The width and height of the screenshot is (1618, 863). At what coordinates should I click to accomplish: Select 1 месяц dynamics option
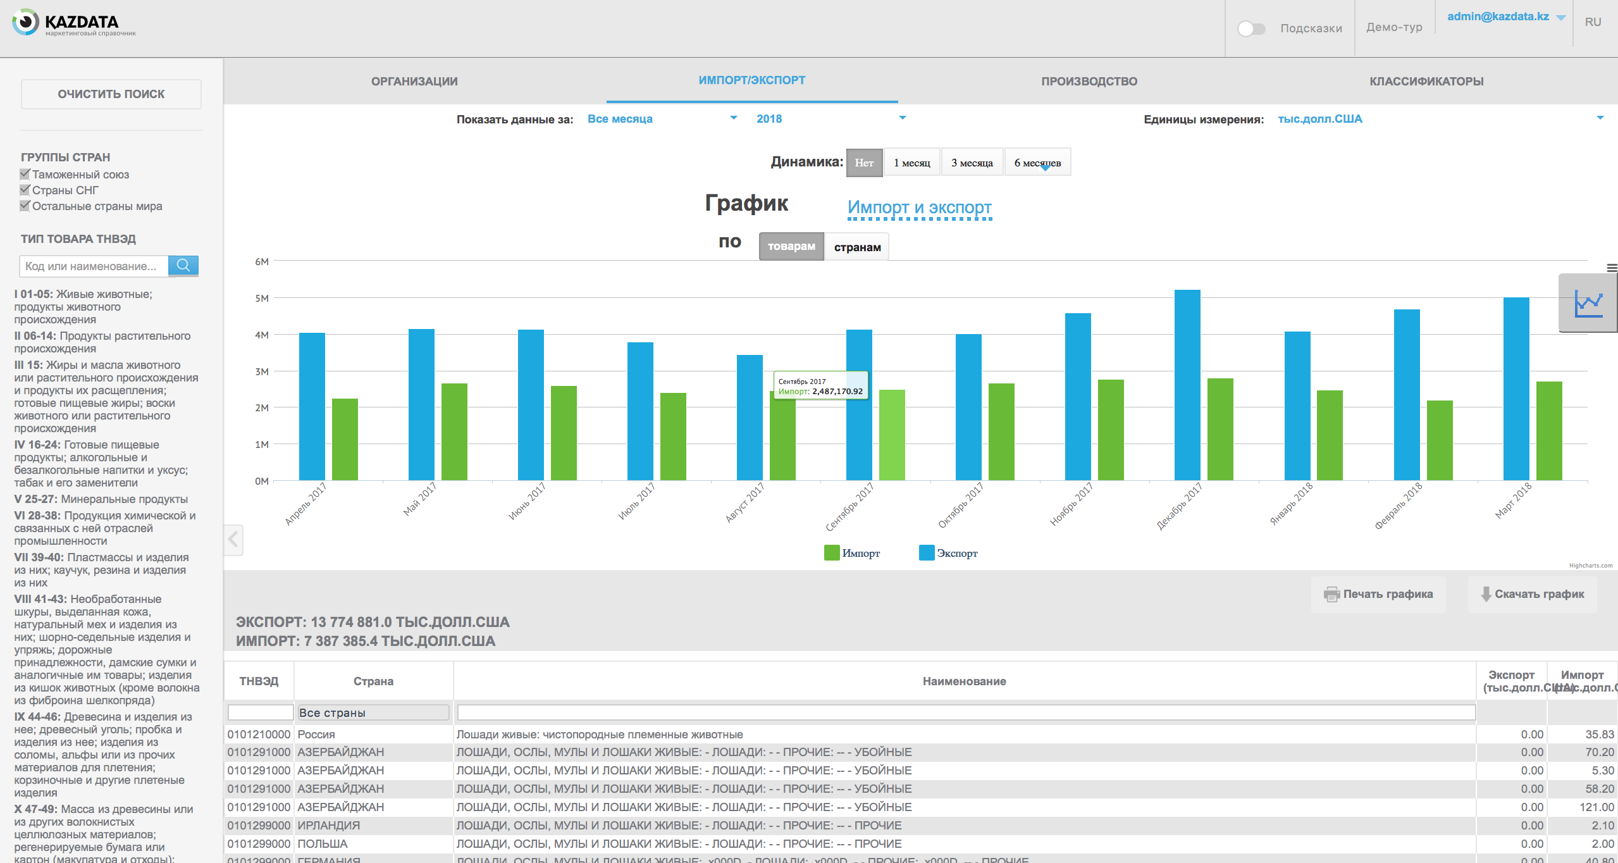click(x=912, y=163)
